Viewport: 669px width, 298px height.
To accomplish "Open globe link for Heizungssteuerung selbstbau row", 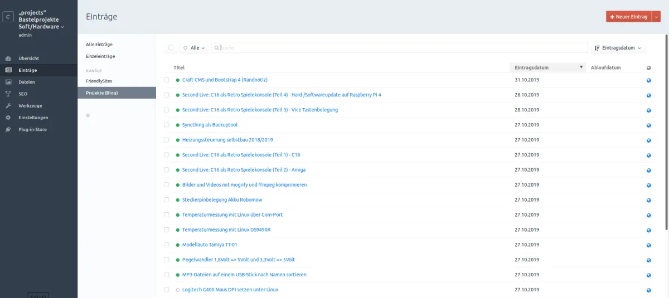I will click(x=649, y=140).
